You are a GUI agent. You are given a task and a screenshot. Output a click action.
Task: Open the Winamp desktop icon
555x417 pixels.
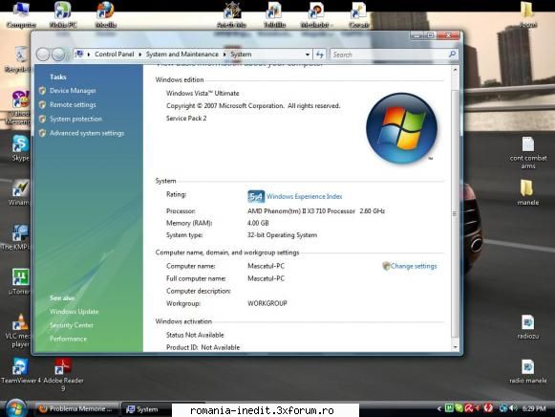(x=19, y=192)
